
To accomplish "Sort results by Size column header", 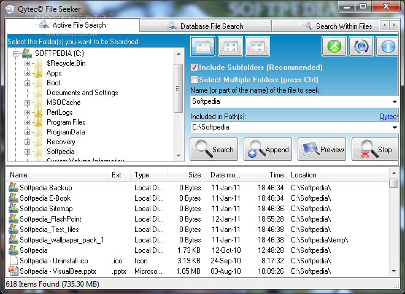I will click(x=186, y=175).
